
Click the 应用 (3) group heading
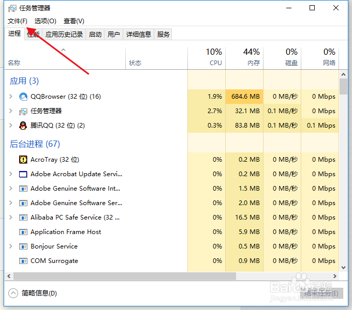[24, 81]
